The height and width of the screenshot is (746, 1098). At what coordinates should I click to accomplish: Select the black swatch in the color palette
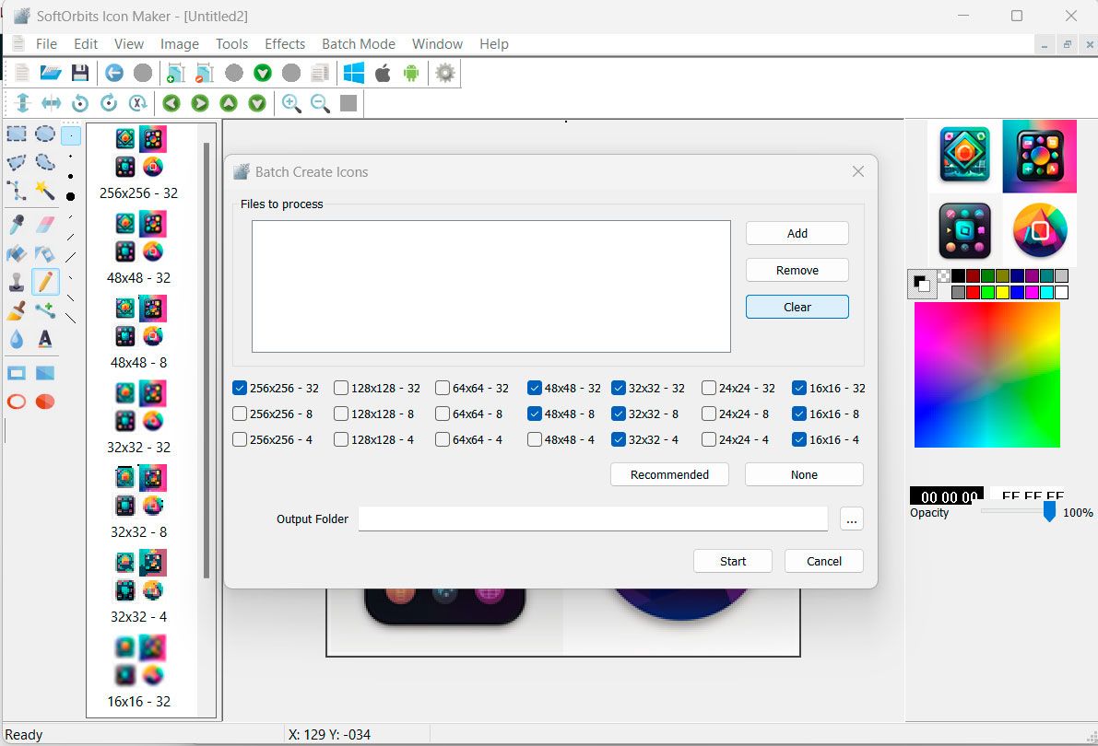tap(958, 276)
